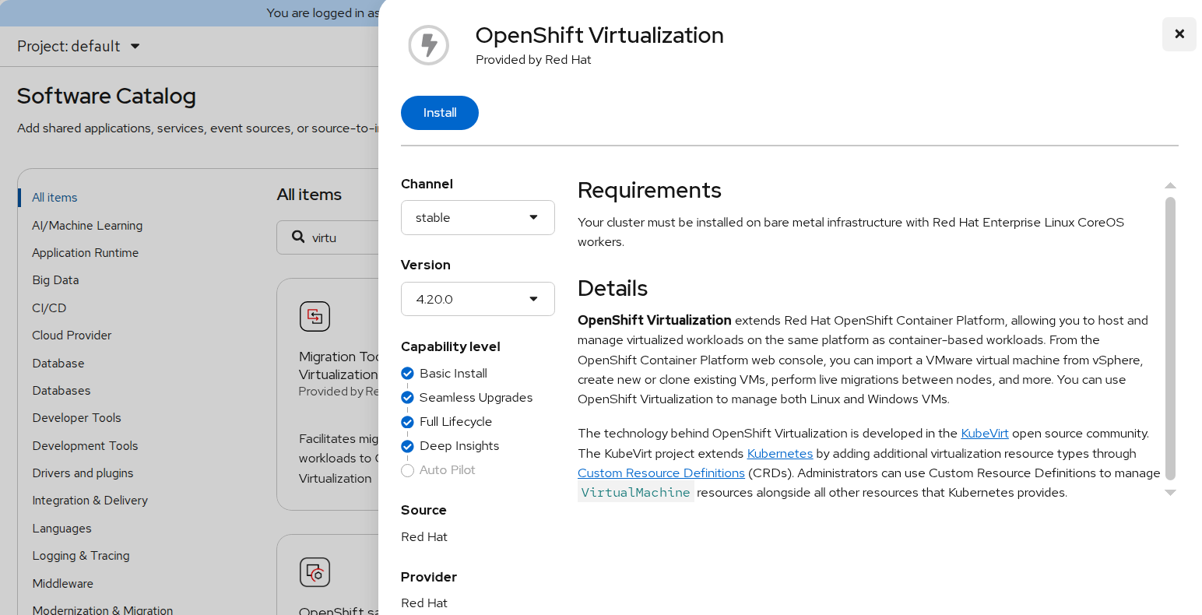The width and height of the screenshot is (1202, 615).
Task: Open the KubeVirt link
Action: [x=984, y=434]
